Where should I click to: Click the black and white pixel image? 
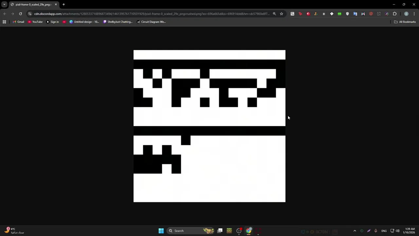click(x=209, y=126)
